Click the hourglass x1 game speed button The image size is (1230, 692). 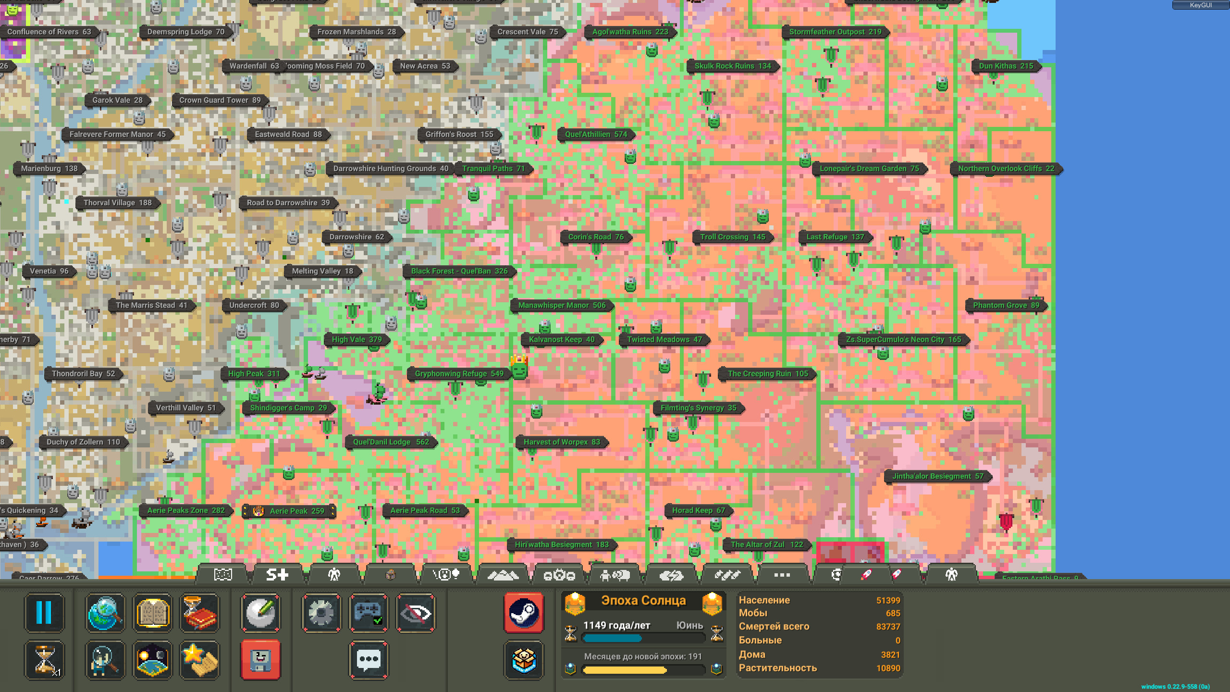pyautogui.click(x=44, y=660)
